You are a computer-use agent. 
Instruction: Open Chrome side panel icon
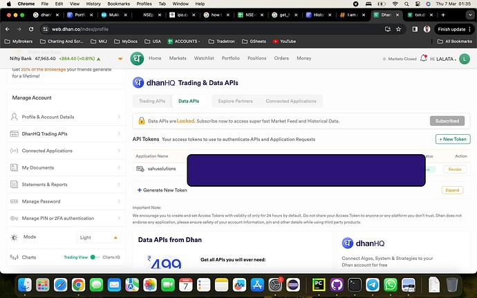pos(415,29)
